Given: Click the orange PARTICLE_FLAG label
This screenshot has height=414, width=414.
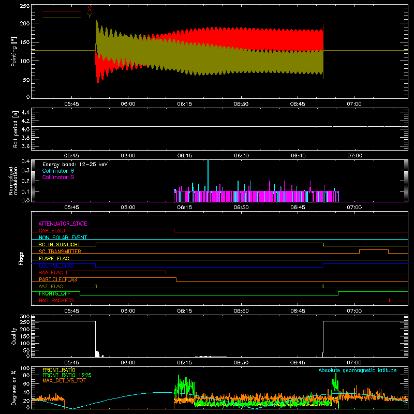Looking at the screenshot, I should point(58,279).
